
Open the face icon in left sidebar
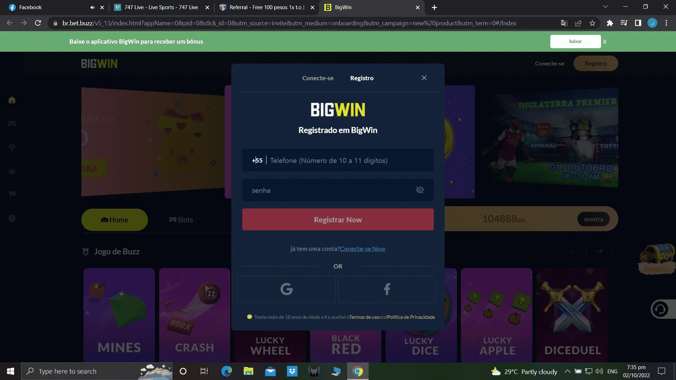[12, 218]
